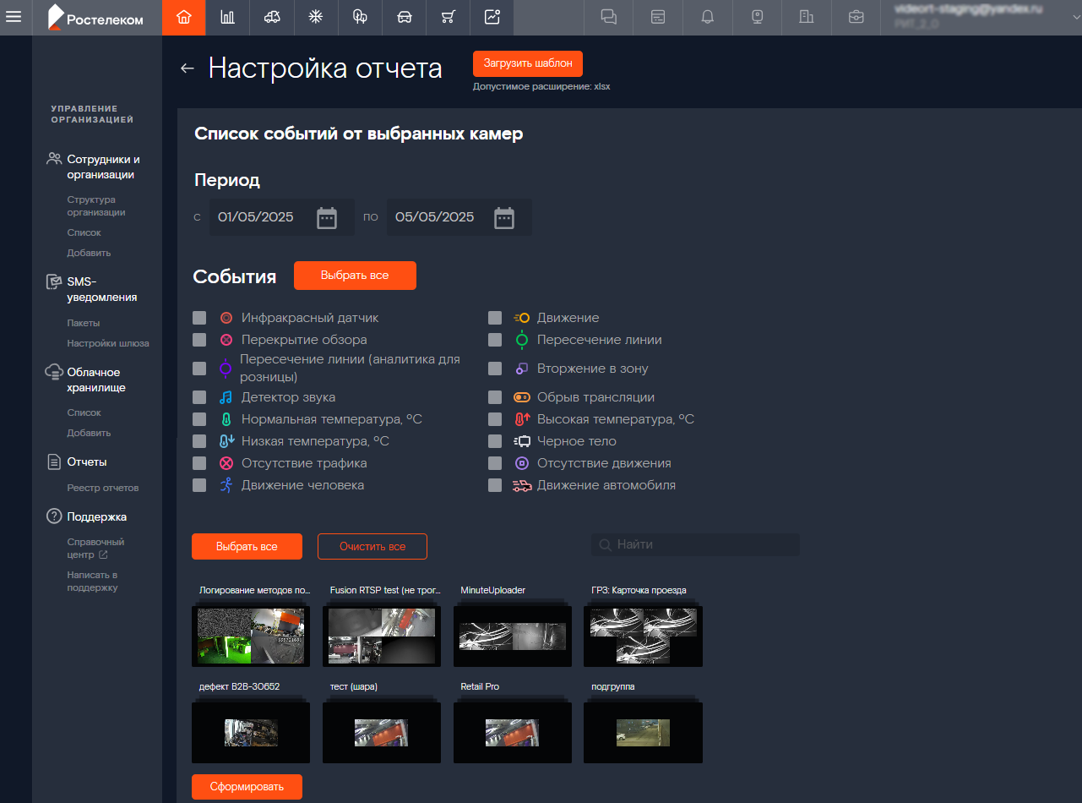Select Настройки шлюза in sidebar

(108, 343)
